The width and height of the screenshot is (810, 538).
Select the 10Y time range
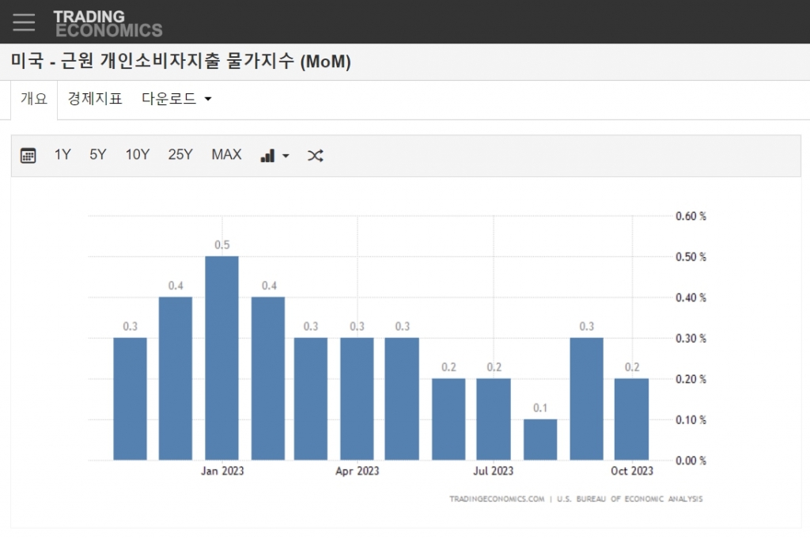tap(137, 155)
